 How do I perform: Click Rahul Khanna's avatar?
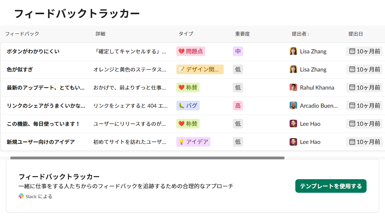pyautogui.click(x=293, y=87)
